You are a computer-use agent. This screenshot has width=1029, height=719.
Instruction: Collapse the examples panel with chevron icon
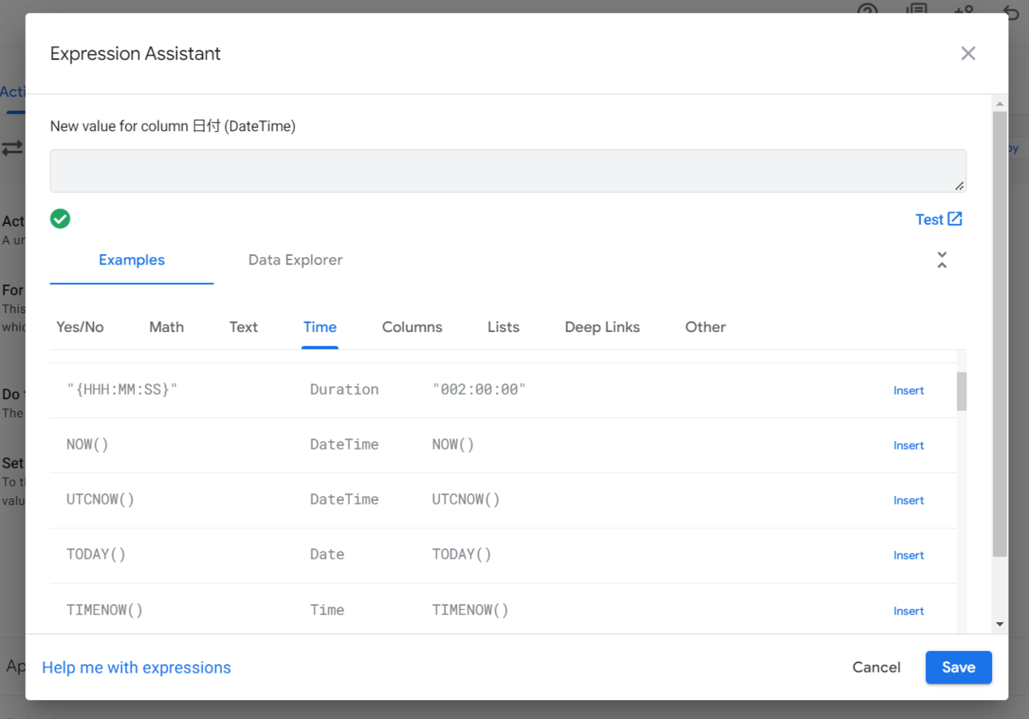click(942, 260)
